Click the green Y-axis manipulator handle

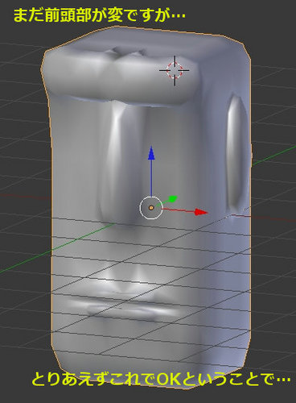pyautogui.click(x=173, y=199)
